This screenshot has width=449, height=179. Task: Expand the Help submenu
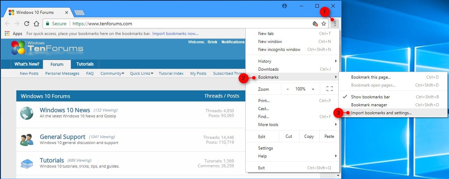293,156
